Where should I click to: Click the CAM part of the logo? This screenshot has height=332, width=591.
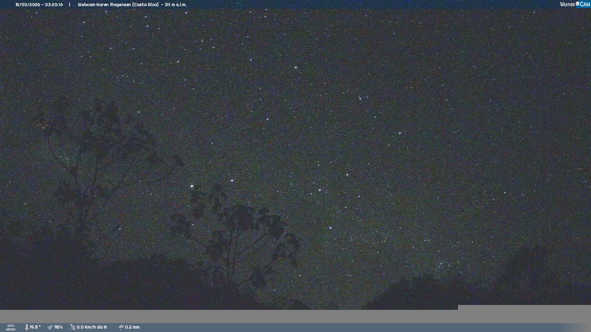(x=585, y=4)
